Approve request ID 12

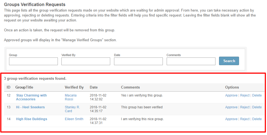coord(231,95)
